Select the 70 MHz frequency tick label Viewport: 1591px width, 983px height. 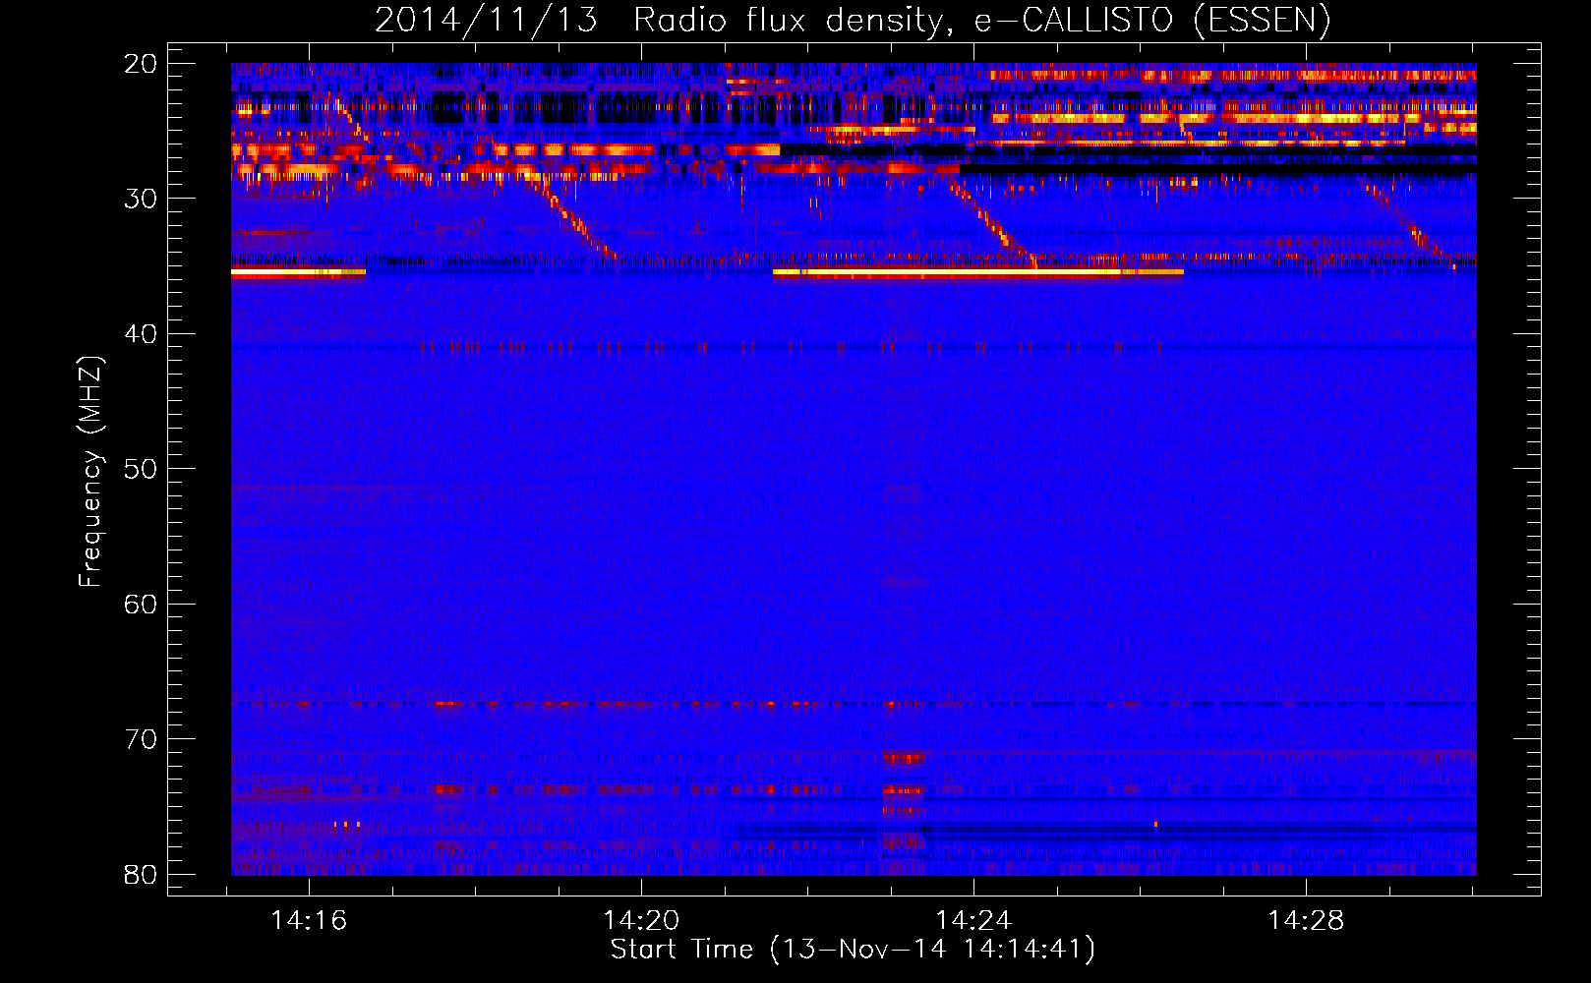(x=141, y=739)
